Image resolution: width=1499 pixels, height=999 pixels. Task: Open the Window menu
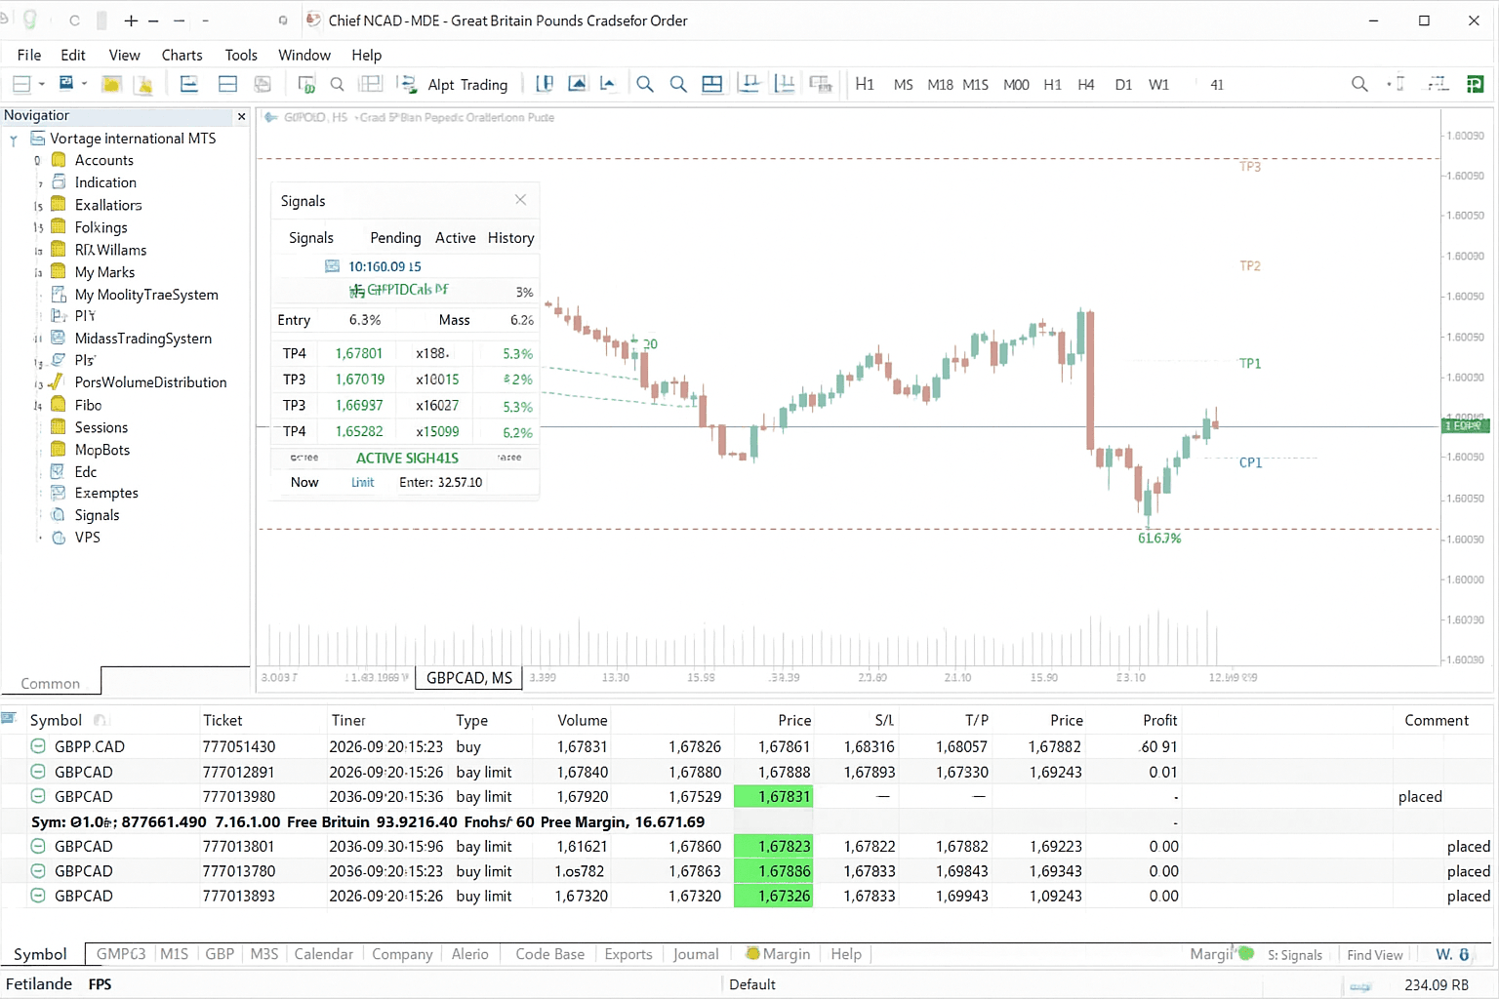pos(304,56)
